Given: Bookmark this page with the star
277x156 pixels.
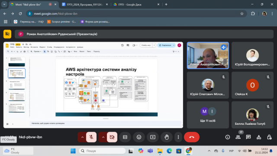Looking at the screenshot, I should 242,13.
